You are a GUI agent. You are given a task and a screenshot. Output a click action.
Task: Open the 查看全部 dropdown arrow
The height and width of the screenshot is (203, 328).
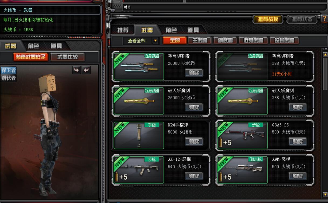tap(155, 41)
